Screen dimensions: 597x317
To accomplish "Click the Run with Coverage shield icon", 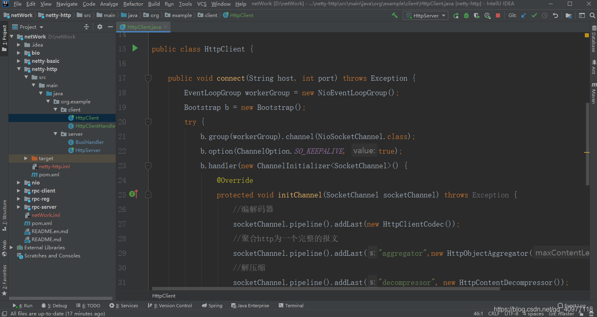I will pos(477,15).
